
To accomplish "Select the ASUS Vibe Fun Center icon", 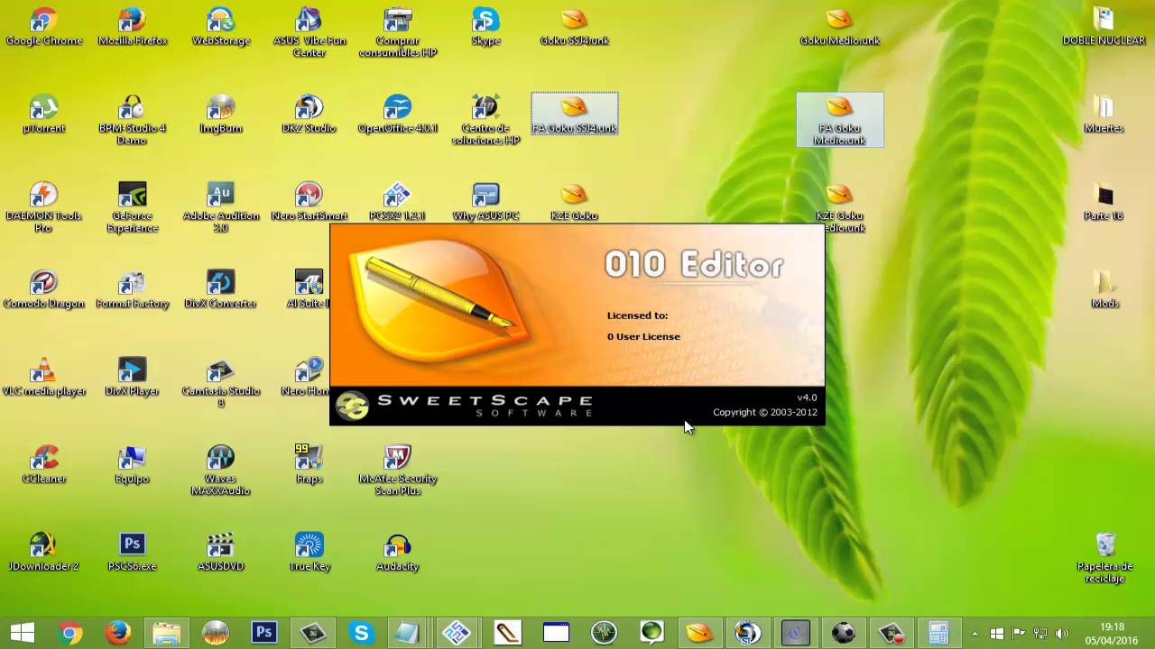I will point(309,32).
